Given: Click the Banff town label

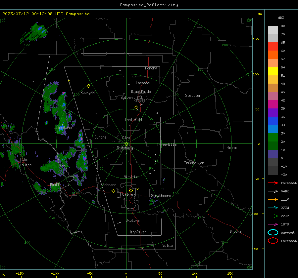Looking at the screenshot, I should coord(55,184).
